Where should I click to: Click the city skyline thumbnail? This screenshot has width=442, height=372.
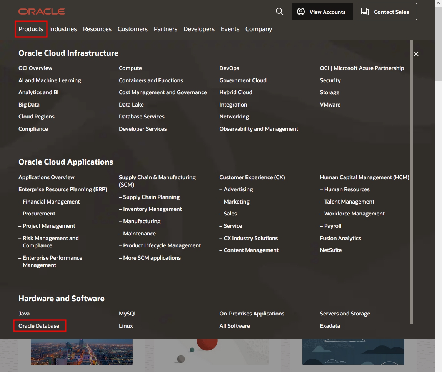[x=82, y=352]
